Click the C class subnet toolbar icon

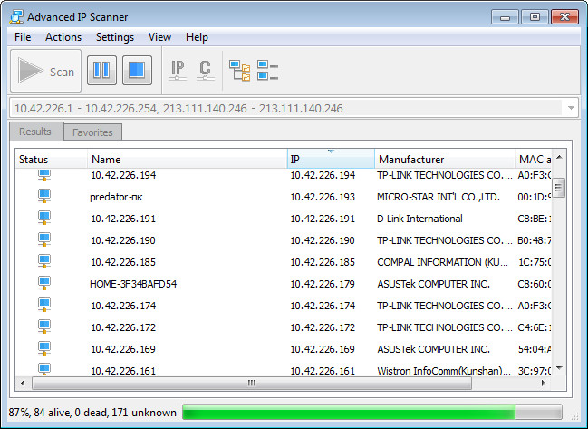coord(205,71)
